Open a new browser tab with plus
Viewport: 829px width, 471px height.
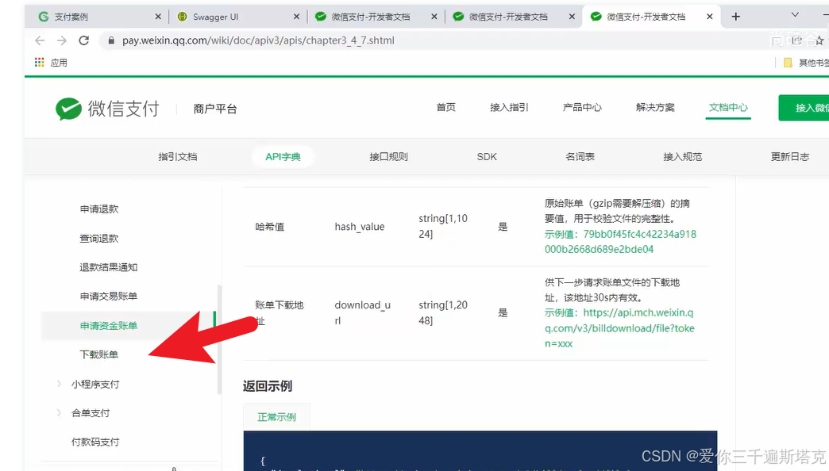735,17
